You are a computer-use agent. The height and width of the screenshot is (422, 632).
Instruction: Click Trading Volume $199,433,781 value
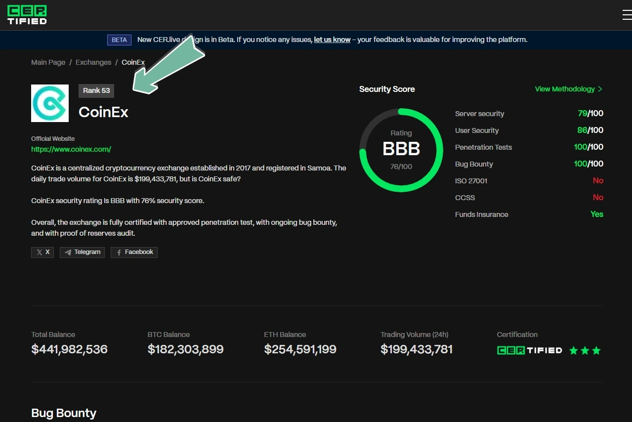point(417,349)
